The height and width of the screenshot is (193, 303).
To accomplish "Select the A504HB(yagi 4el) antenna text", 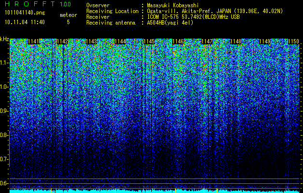I will [170, 23].
